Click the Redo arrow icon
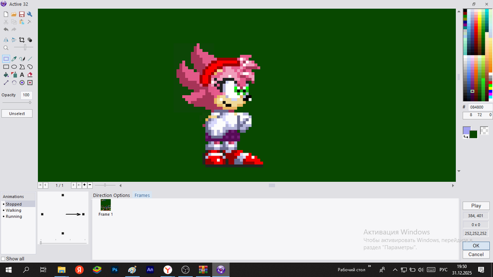493x277 pixels. click(x=14, y=30)
